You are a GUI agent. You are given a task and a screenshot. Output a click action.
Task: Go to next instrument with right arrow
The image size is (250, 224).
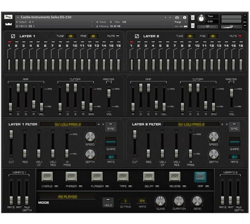point(170,17)
